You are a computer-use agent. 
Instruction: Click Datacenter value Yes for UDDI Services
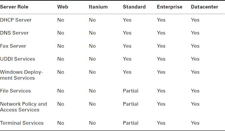[x=195, y=59]
